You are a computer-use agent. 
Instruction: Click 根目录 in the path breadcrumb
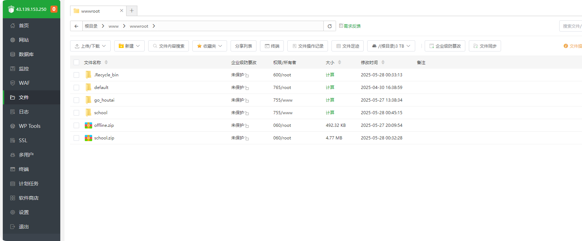click(91, 26)
